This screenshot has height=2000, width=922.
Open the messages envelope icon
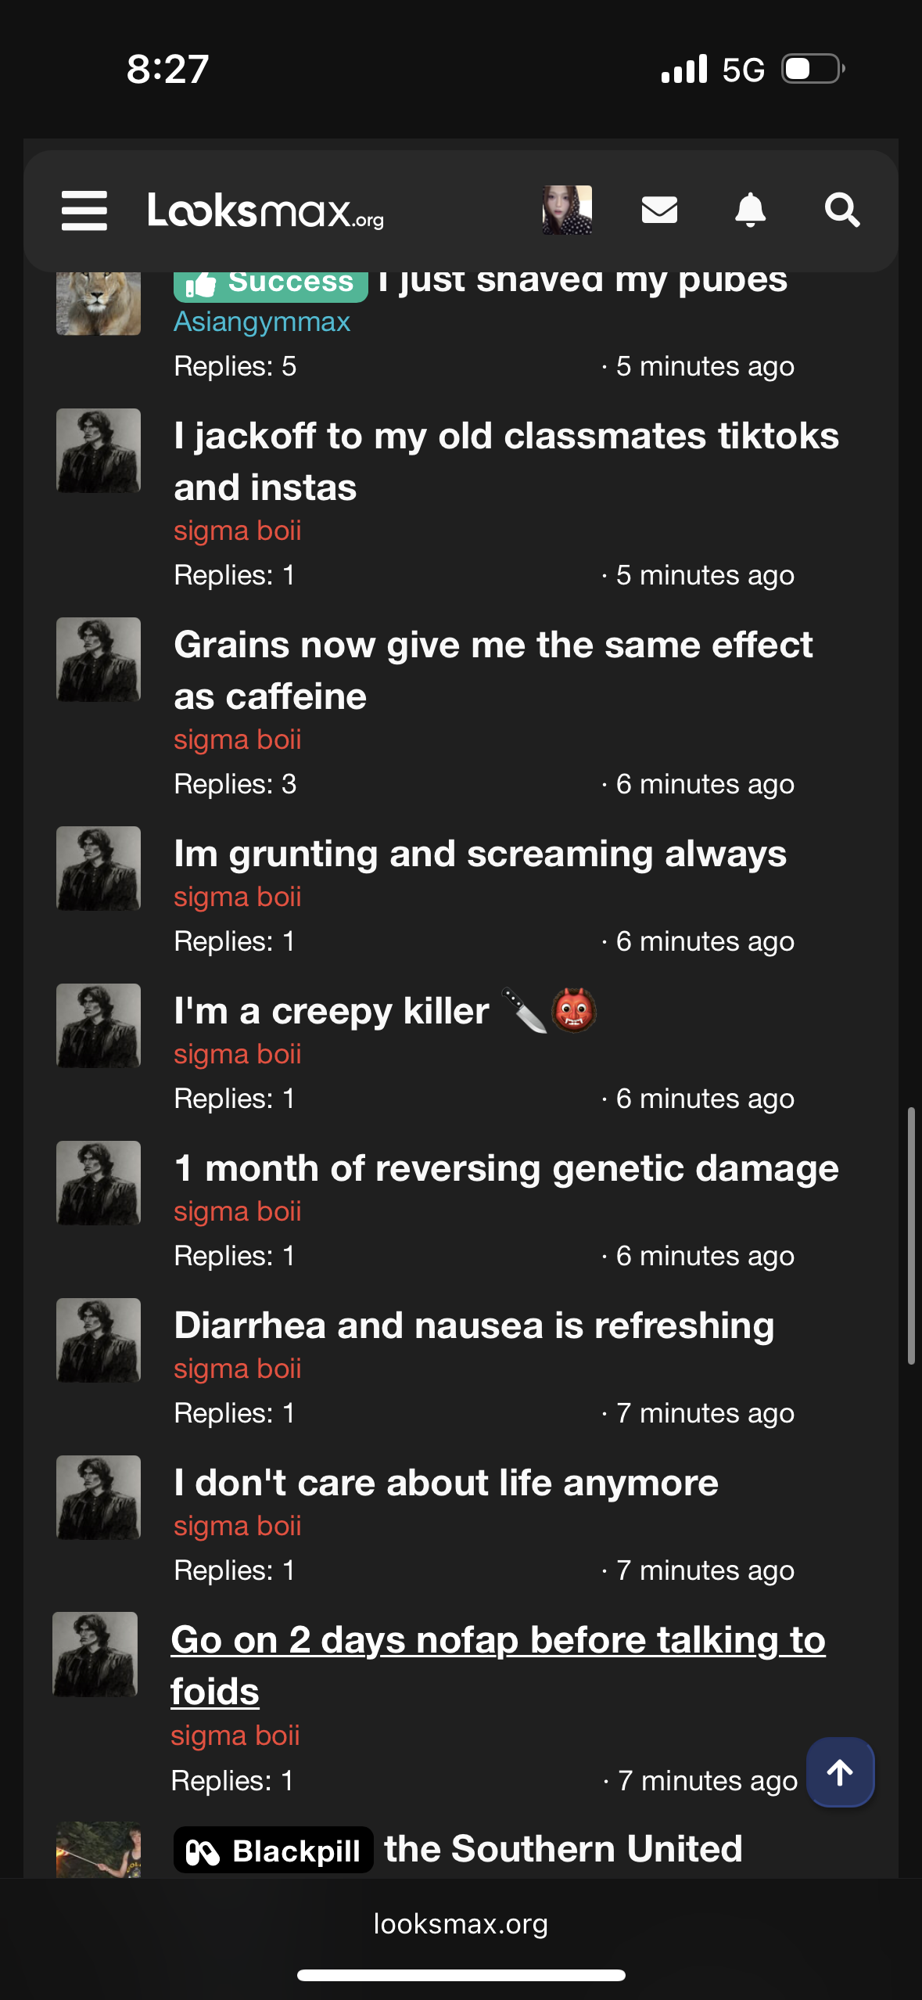(x=659, y=210)
